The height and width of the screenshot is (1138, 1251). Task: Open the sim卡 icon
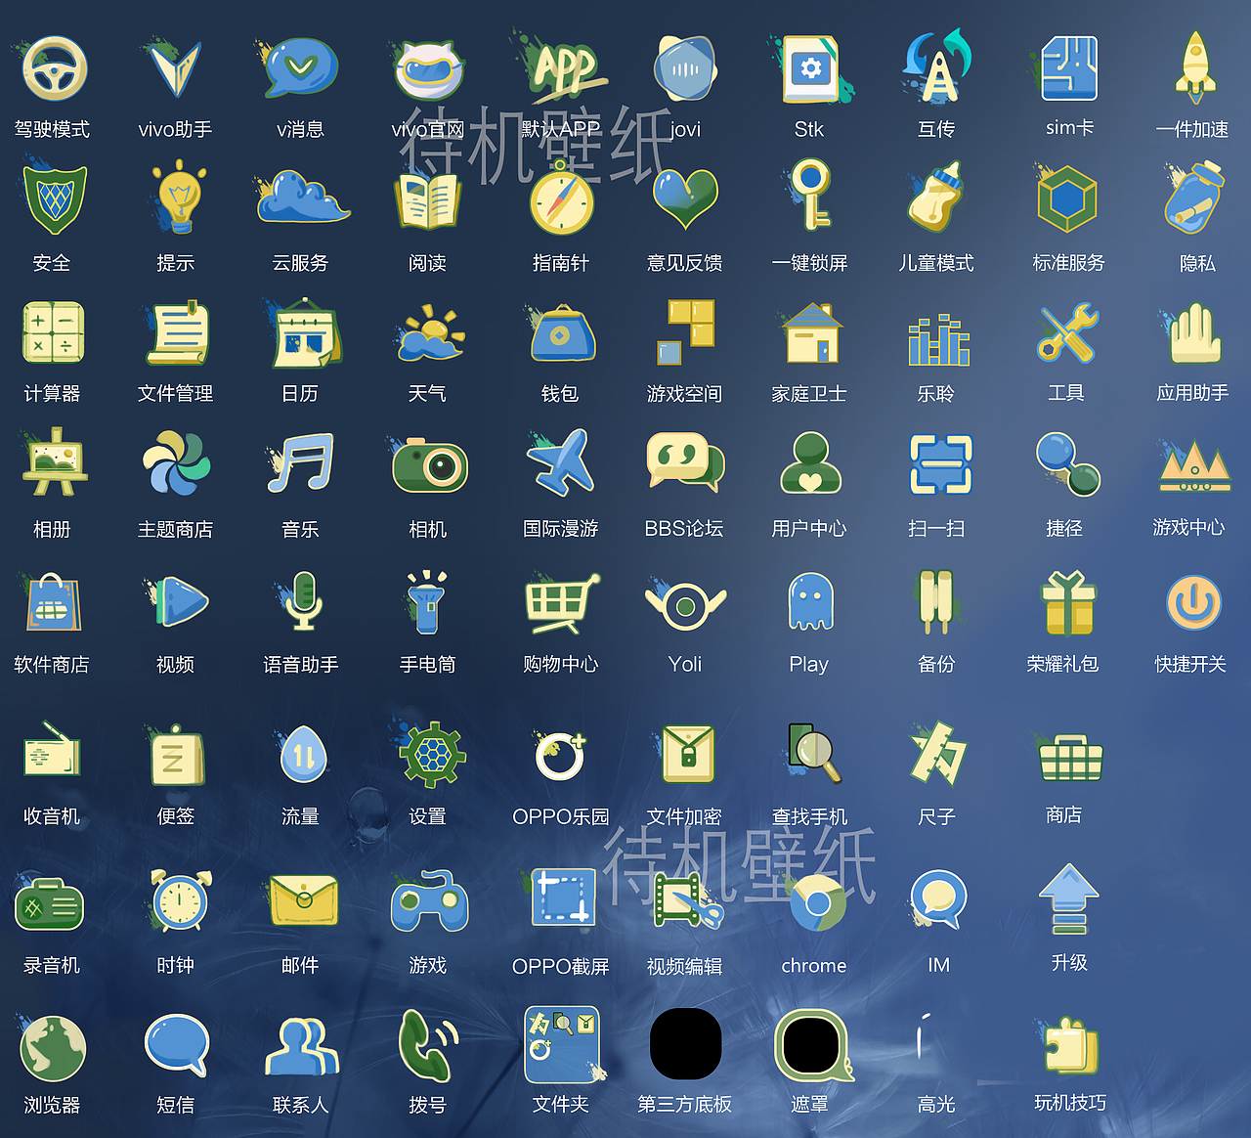tap(1069, 68)
